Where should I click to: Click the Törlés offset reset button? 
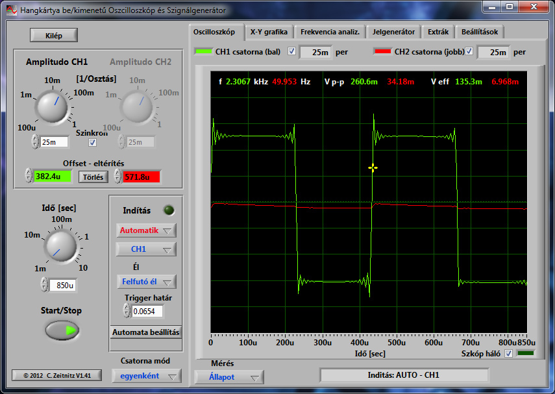point(93,177)
